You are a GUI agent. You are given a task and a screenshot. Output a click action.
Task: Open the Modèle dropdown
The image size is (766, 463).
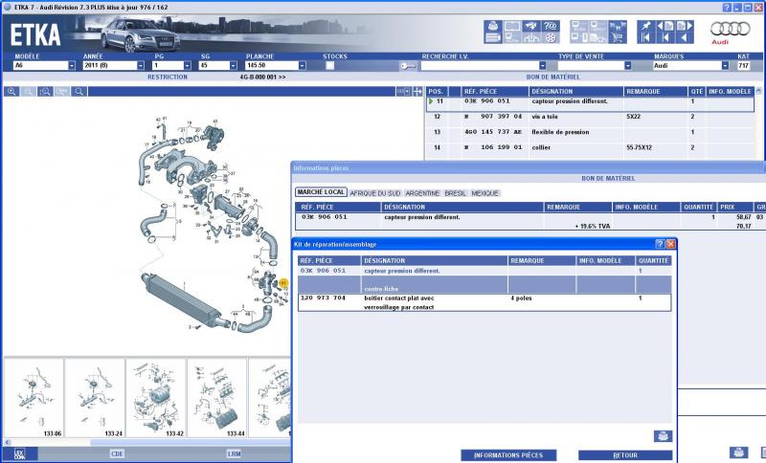[72, 65]
